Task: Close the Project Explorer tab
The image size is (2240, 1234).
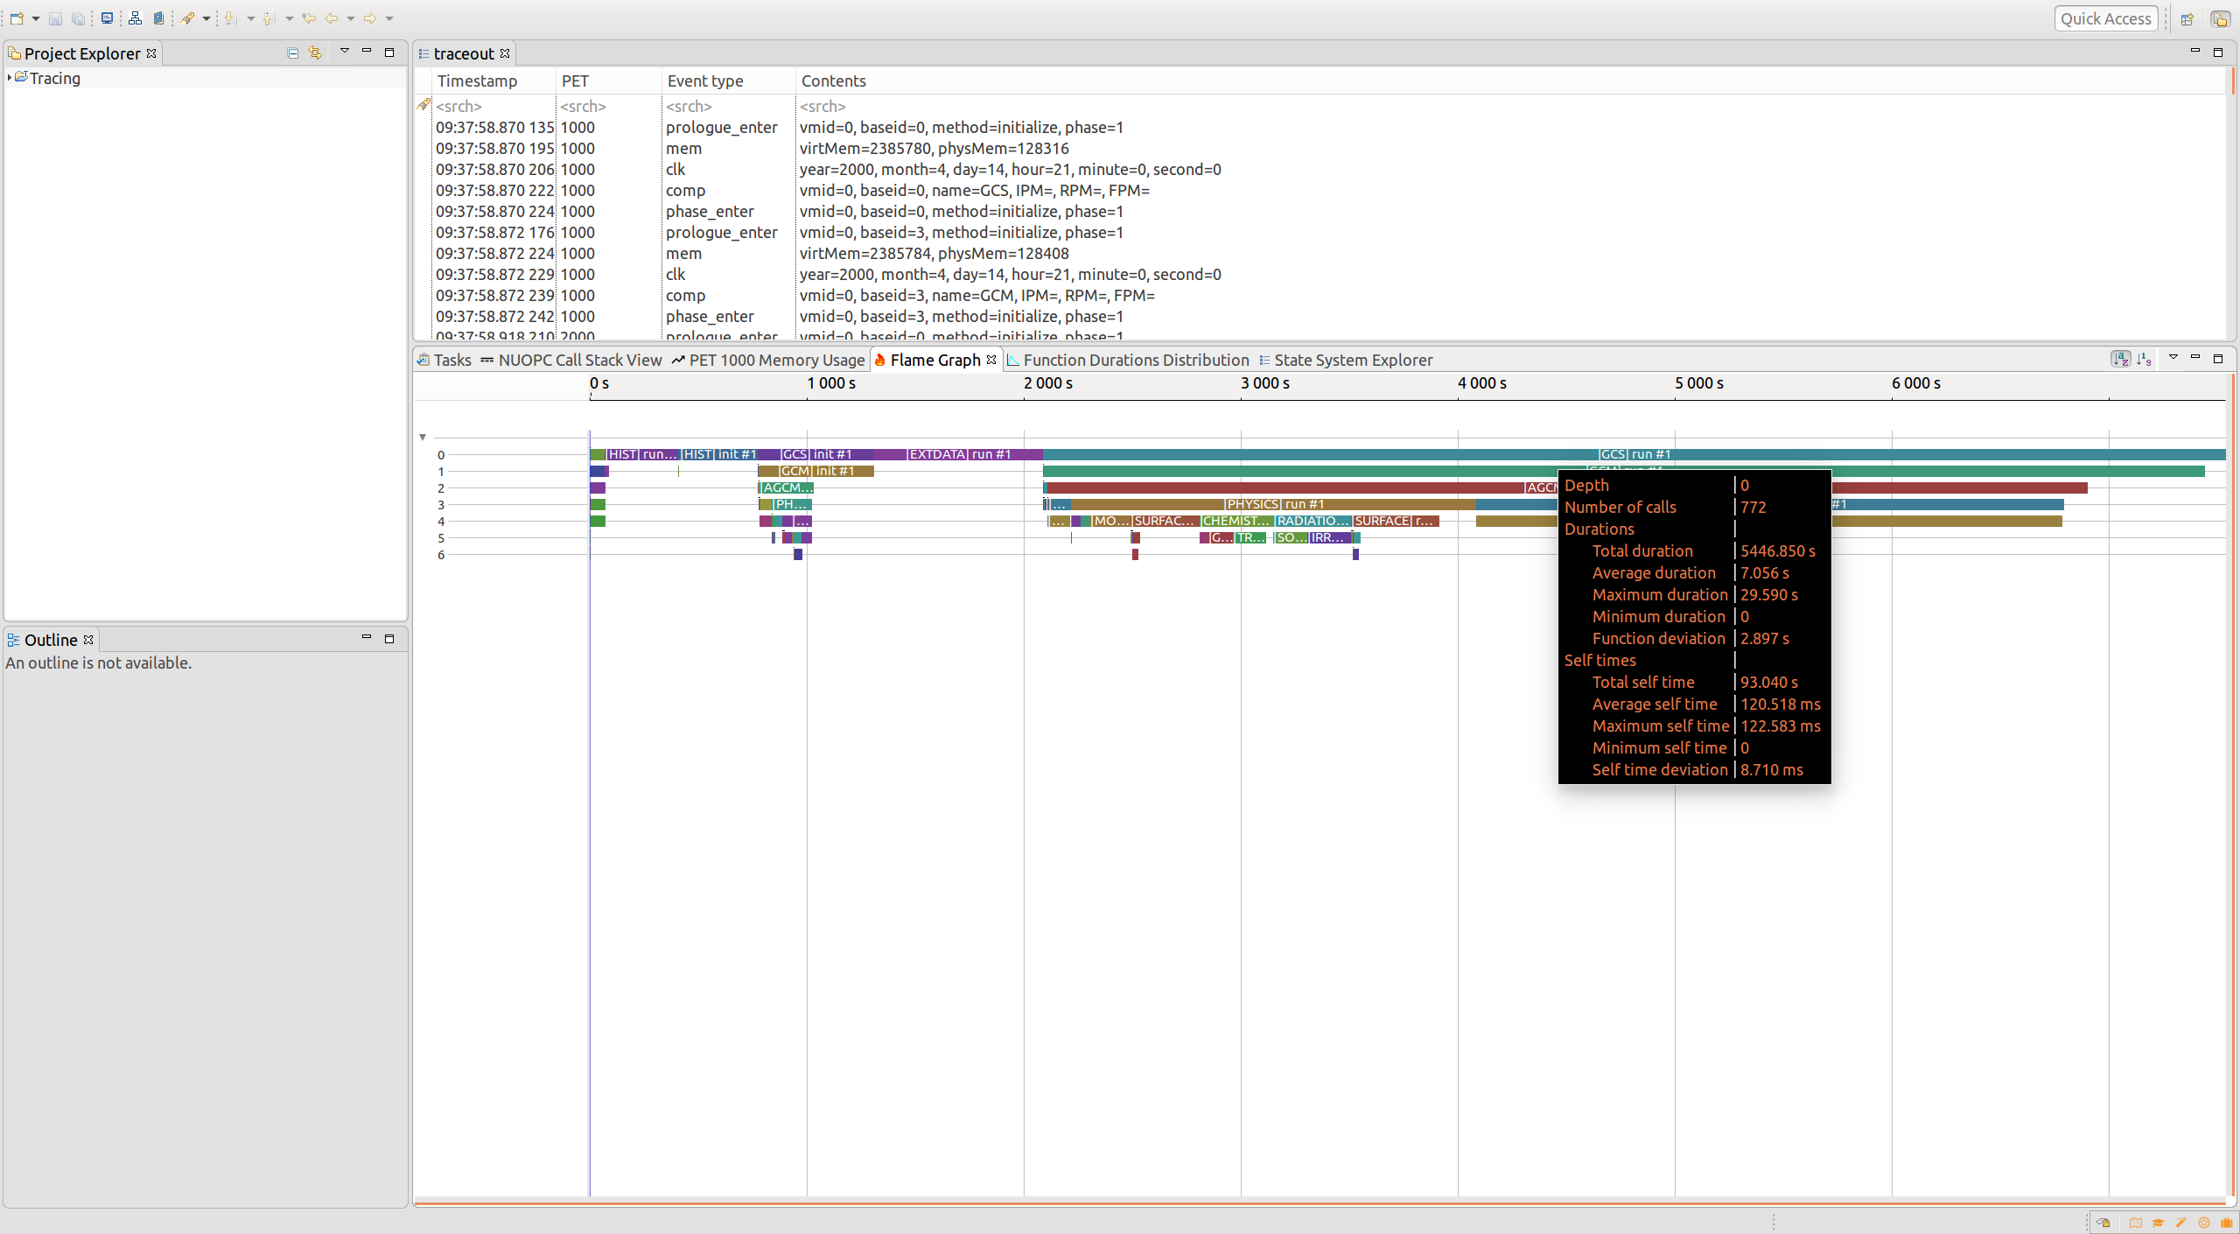Action: click(x=151, y=53)
